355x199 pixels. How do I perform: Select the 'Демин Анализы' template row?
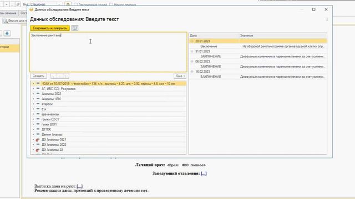tap(108, 134)
